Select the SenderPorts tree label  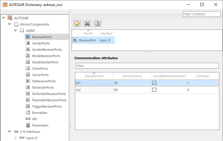pyautogui.click(x=41, y=43)
